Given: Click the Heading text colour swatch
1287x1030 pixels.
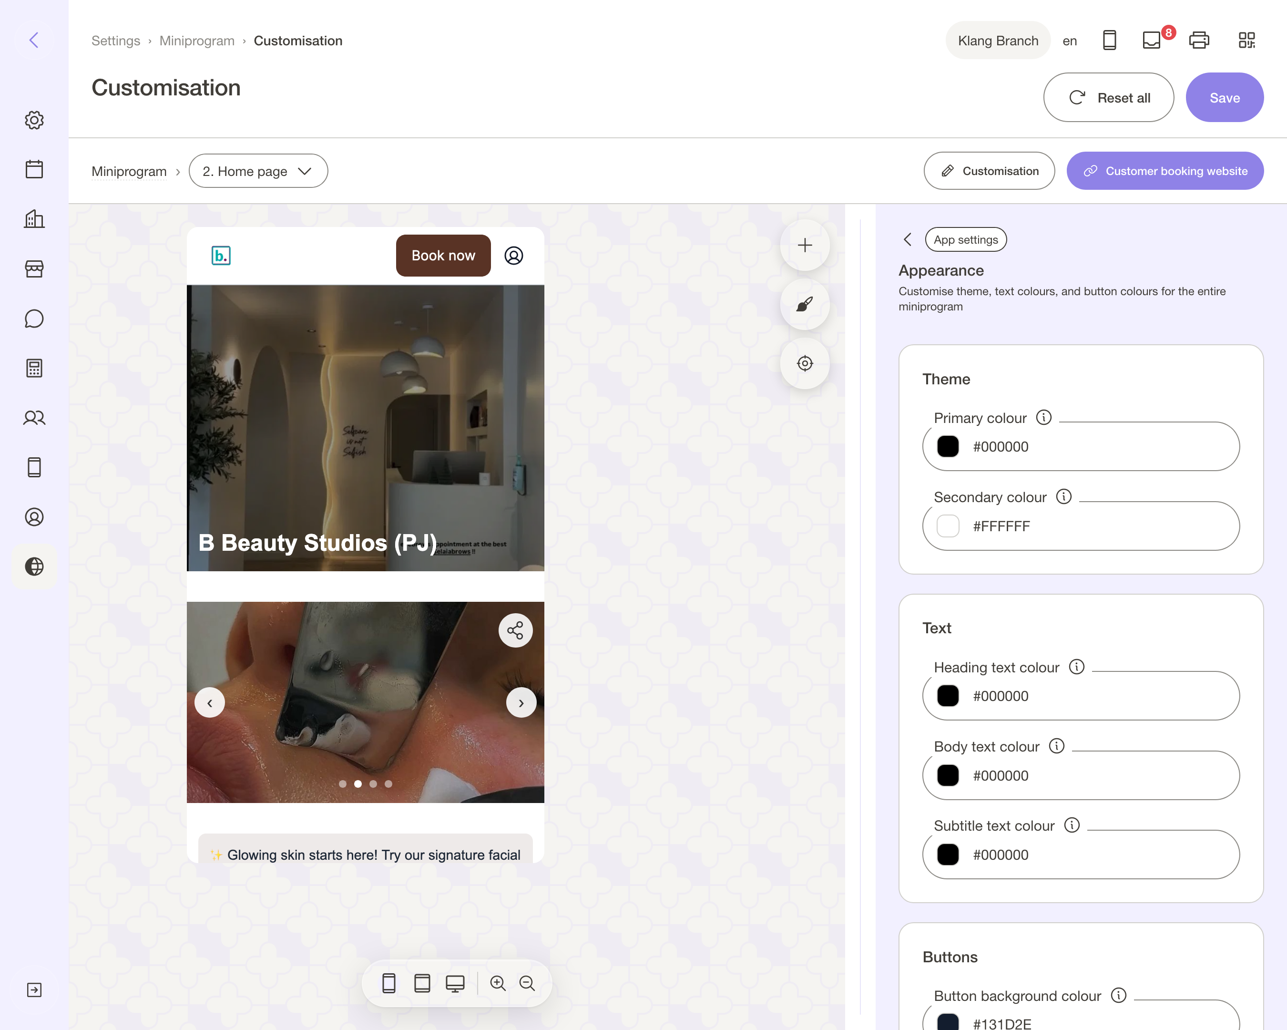Looking at the screenshot, I should (947, 696).
